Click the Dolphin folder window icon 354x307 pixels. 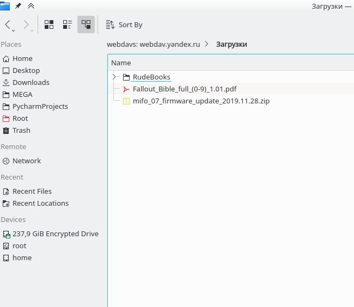coord(5,5)
